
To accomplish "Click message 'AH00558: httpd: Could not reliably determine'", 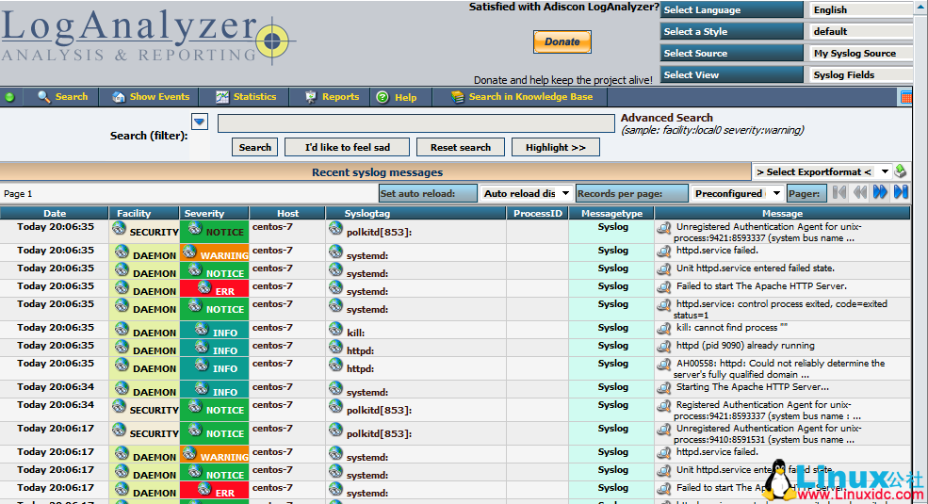I will pyautogui.click(x=779, y=368).
